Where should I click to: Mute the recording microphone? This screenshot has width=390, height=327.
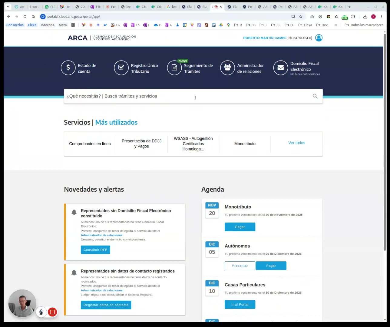point(41,312)
